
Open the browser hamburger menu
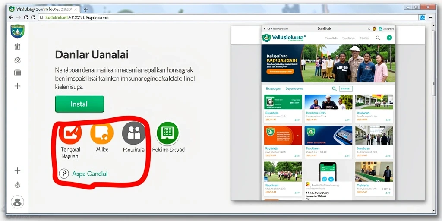pos(430,17)
